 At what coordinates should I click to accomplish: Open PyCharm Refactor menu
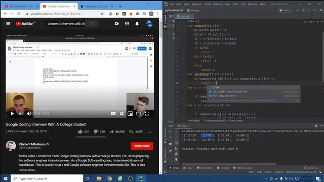coord(218,4)
